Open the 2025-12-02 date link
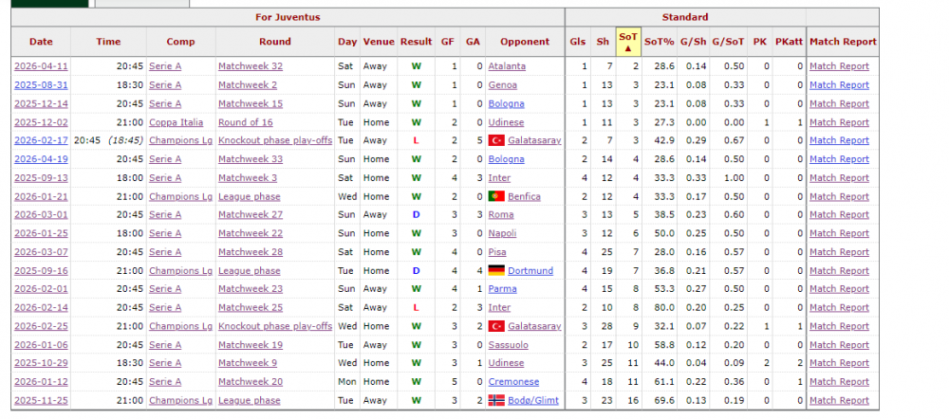Viewport: 949px width, 419px height. pyautogui.click(x=41, y=122)
